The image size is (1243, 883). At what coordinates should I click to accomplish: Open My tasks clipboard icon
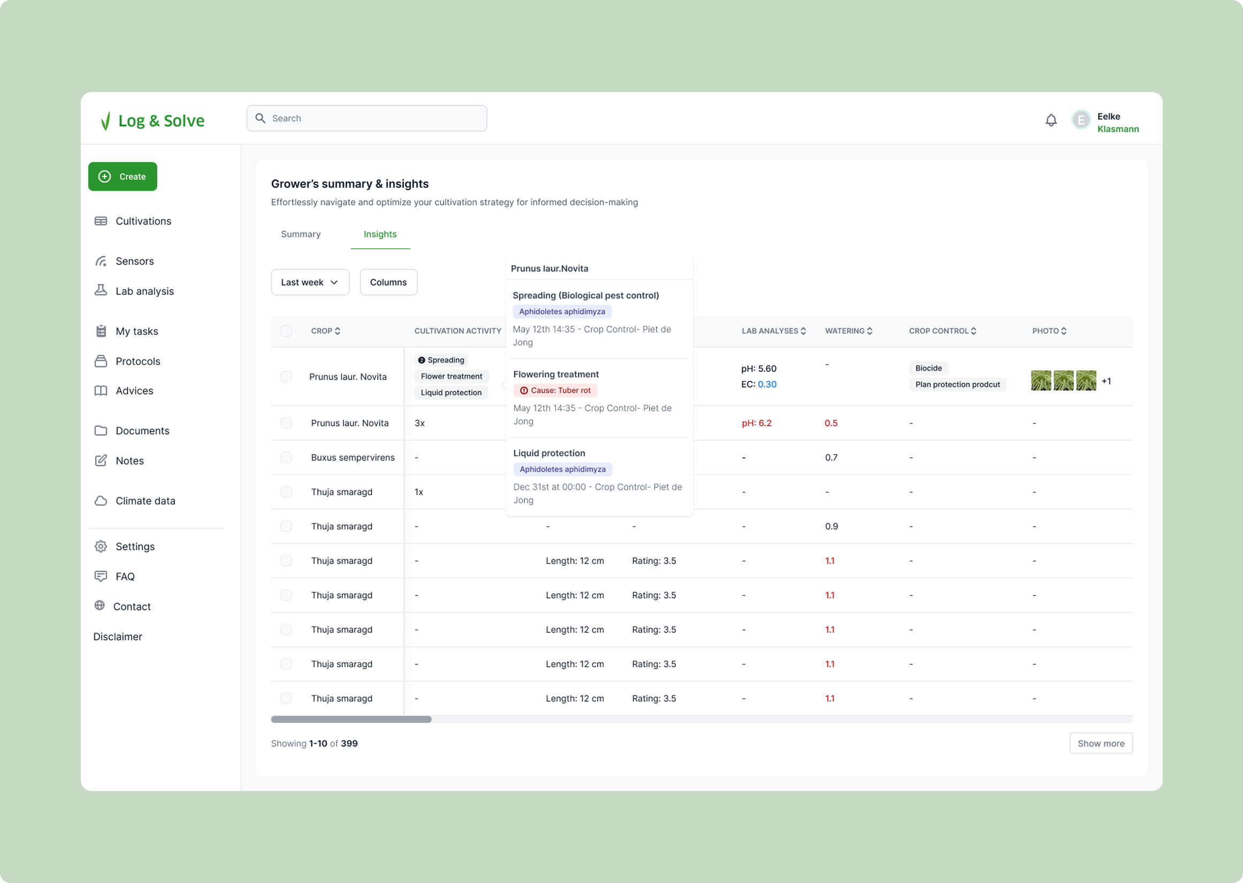101,331
